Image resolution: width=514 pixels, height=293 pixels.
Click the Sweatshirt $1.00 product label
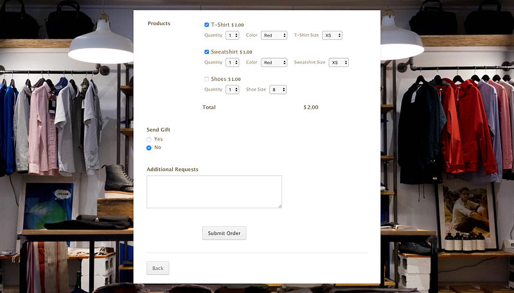[x=231, y=52]
